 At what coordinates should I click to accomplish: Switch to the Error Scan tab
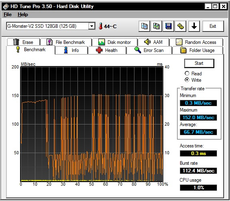point(149,50)
